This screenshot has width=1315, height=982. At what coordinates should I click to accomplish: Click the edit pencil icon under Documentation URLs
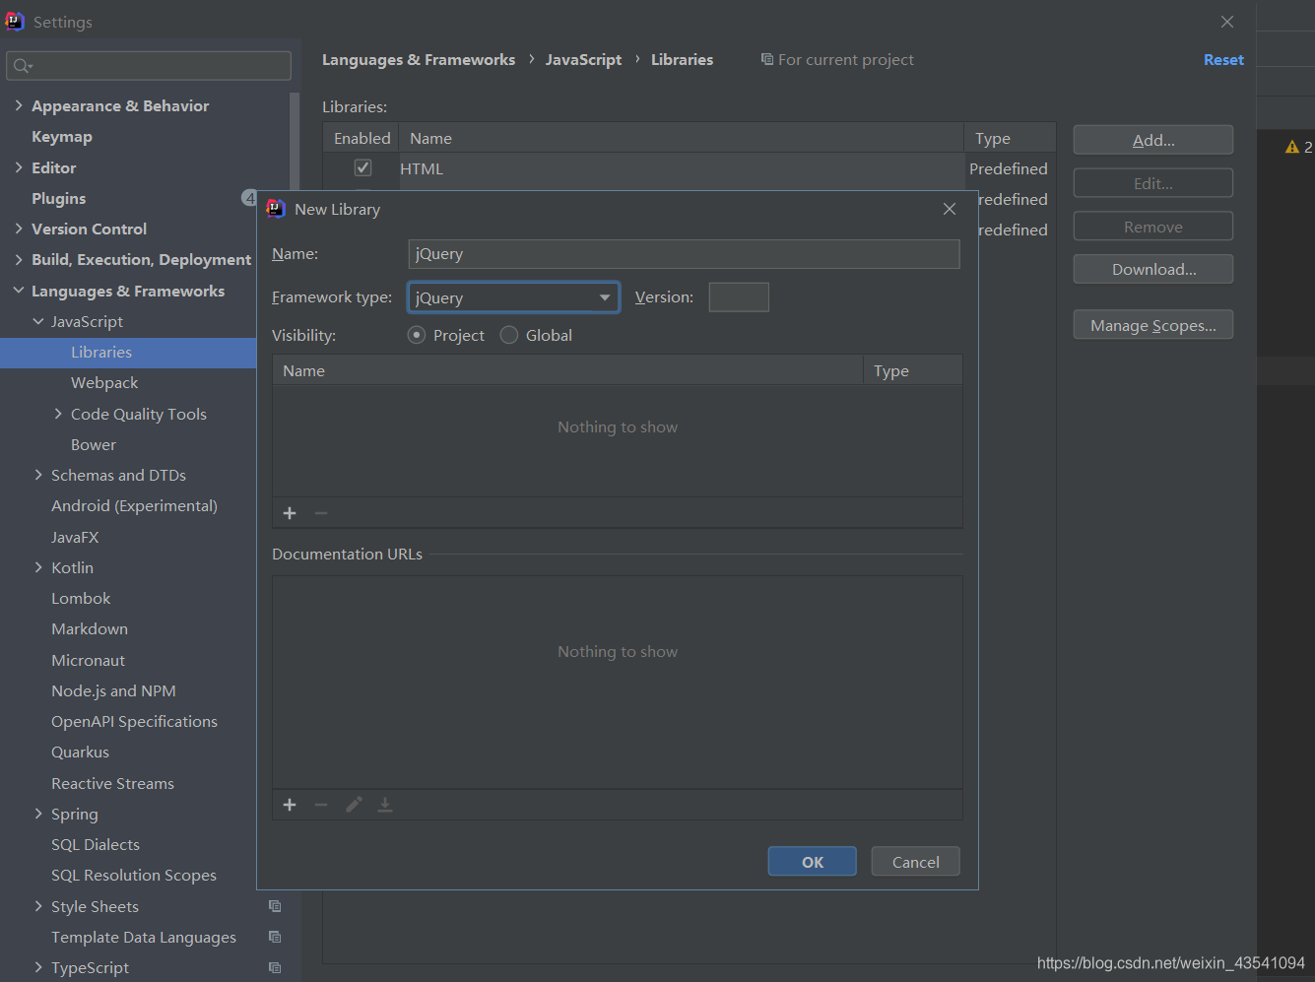pos(354,805)
